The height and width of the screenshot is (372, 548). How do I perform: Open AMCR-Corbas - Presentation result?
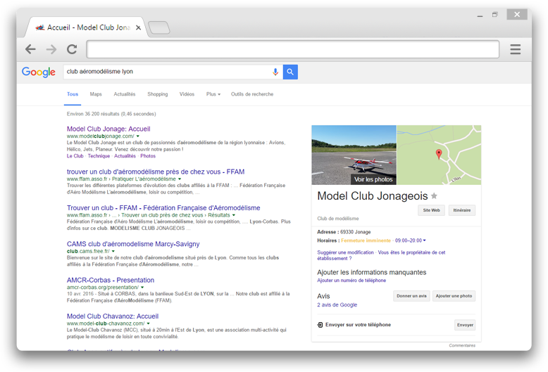[x=111, y=280]
